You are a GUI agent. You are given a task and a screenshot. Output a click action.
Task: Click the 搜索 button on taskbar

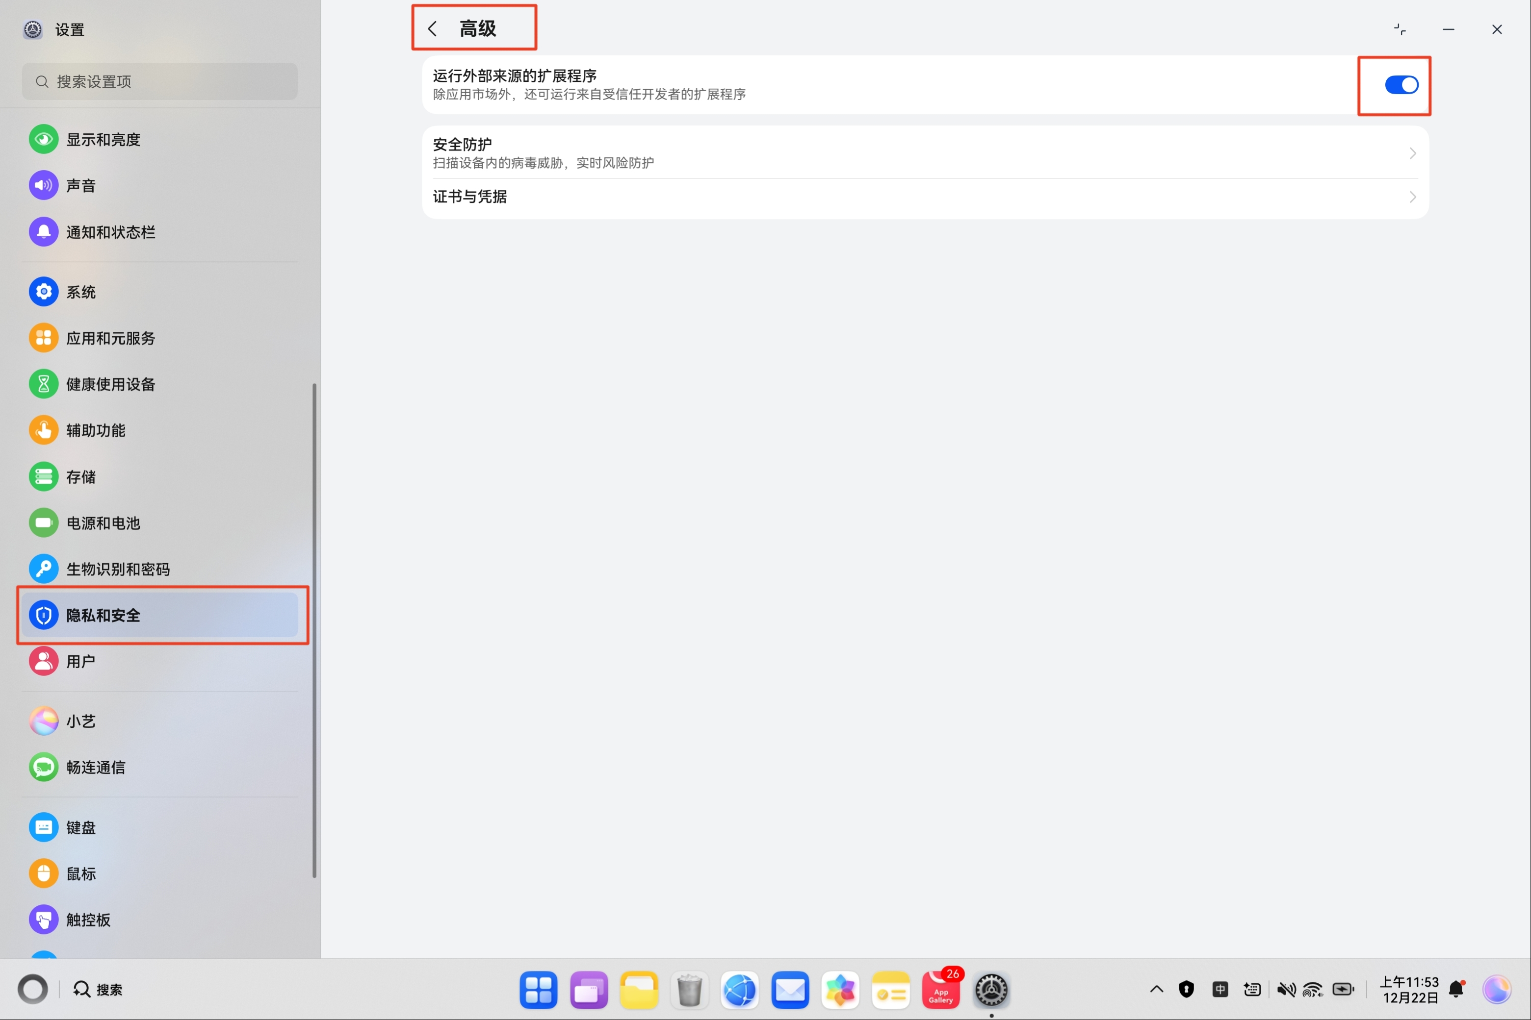98,990
